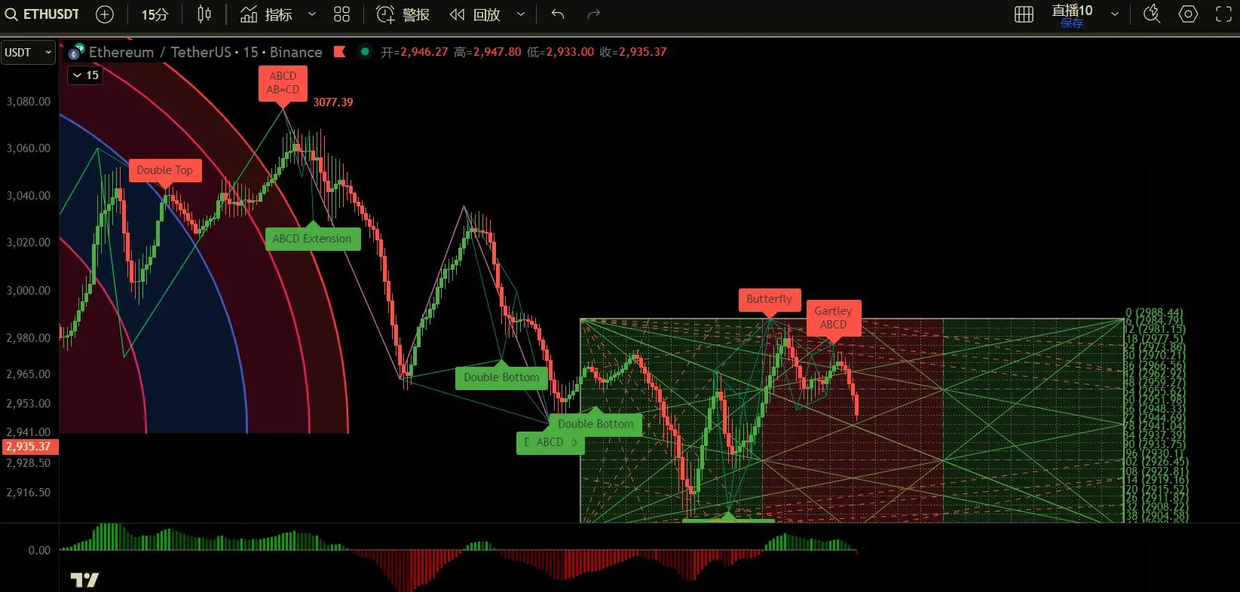Select the Double Bottom label under ABCD Extension
The image size is (1240, 592).
pyautogui.click(x=501, y=377)
